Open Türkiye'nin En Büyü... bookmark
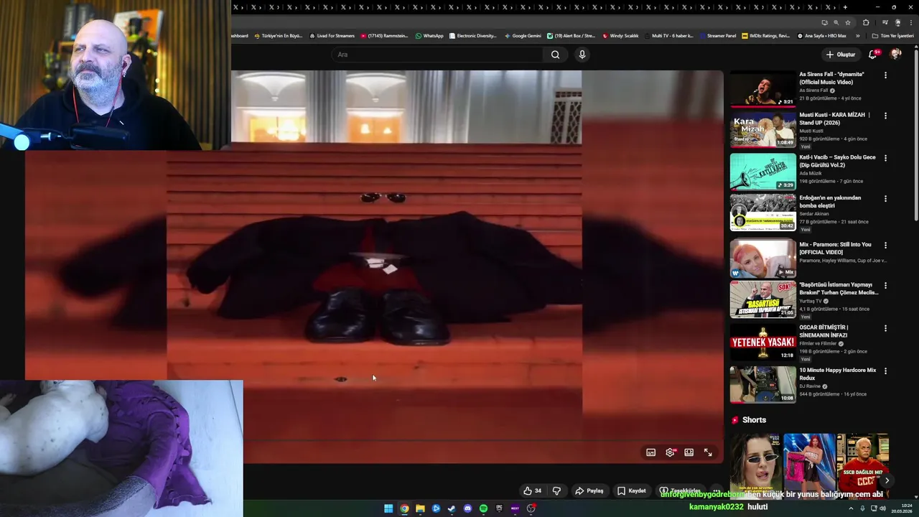Screen dimensions: 919x517 point(278,35)
